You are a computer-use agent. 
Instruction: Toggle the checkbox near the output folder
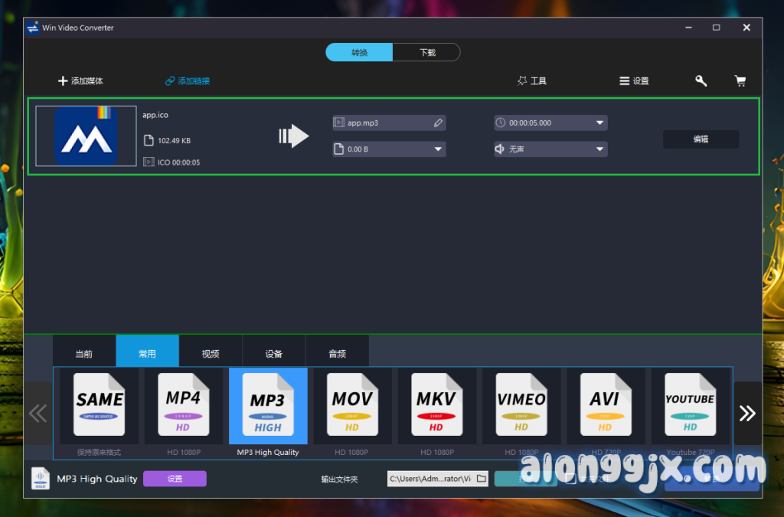click(x=570, y=479)
